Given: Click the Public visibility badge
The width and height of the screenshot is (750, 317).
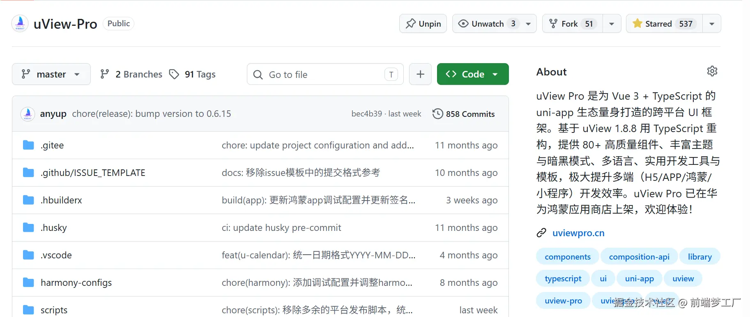Looking at the screenshot, I should tap(118, 23).
